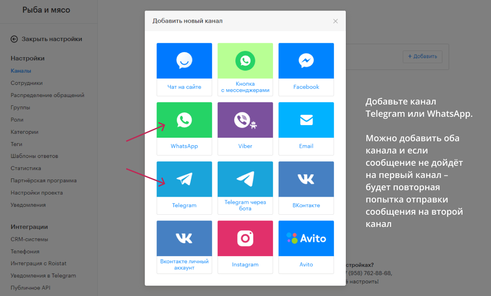Click the Facebook caption under its tile
The width and height of the screenshot is (491, 296).
[x=306, y=87]
